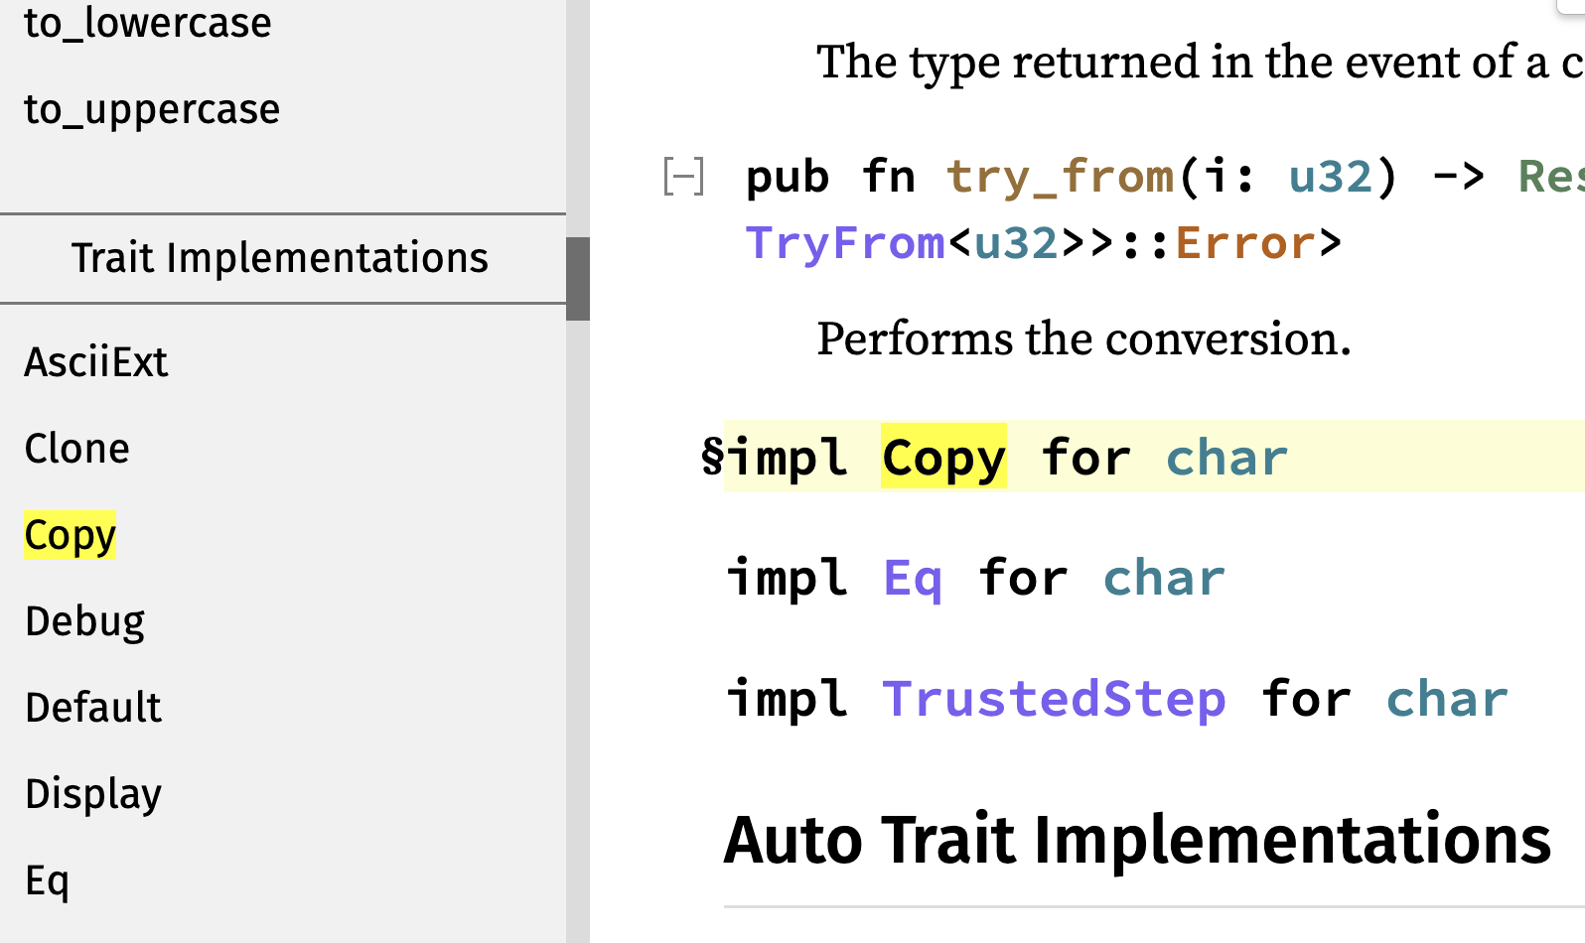Collapse the try_from method docs toggle
This screenshot has width=1585, height=943.
click(683, 178)
